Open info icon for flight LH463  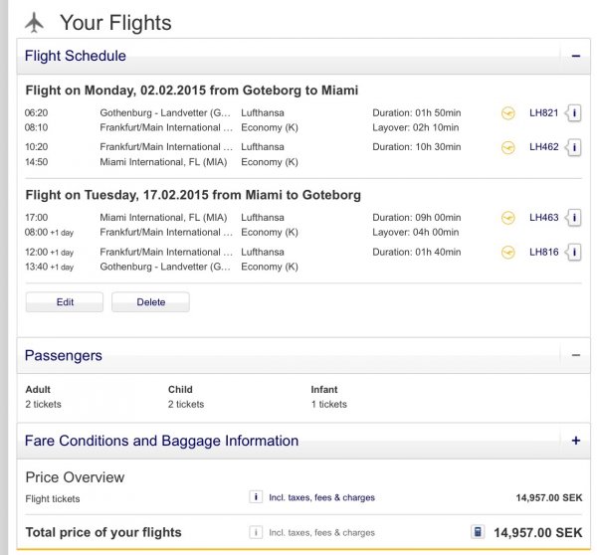[x=574, y=218]
